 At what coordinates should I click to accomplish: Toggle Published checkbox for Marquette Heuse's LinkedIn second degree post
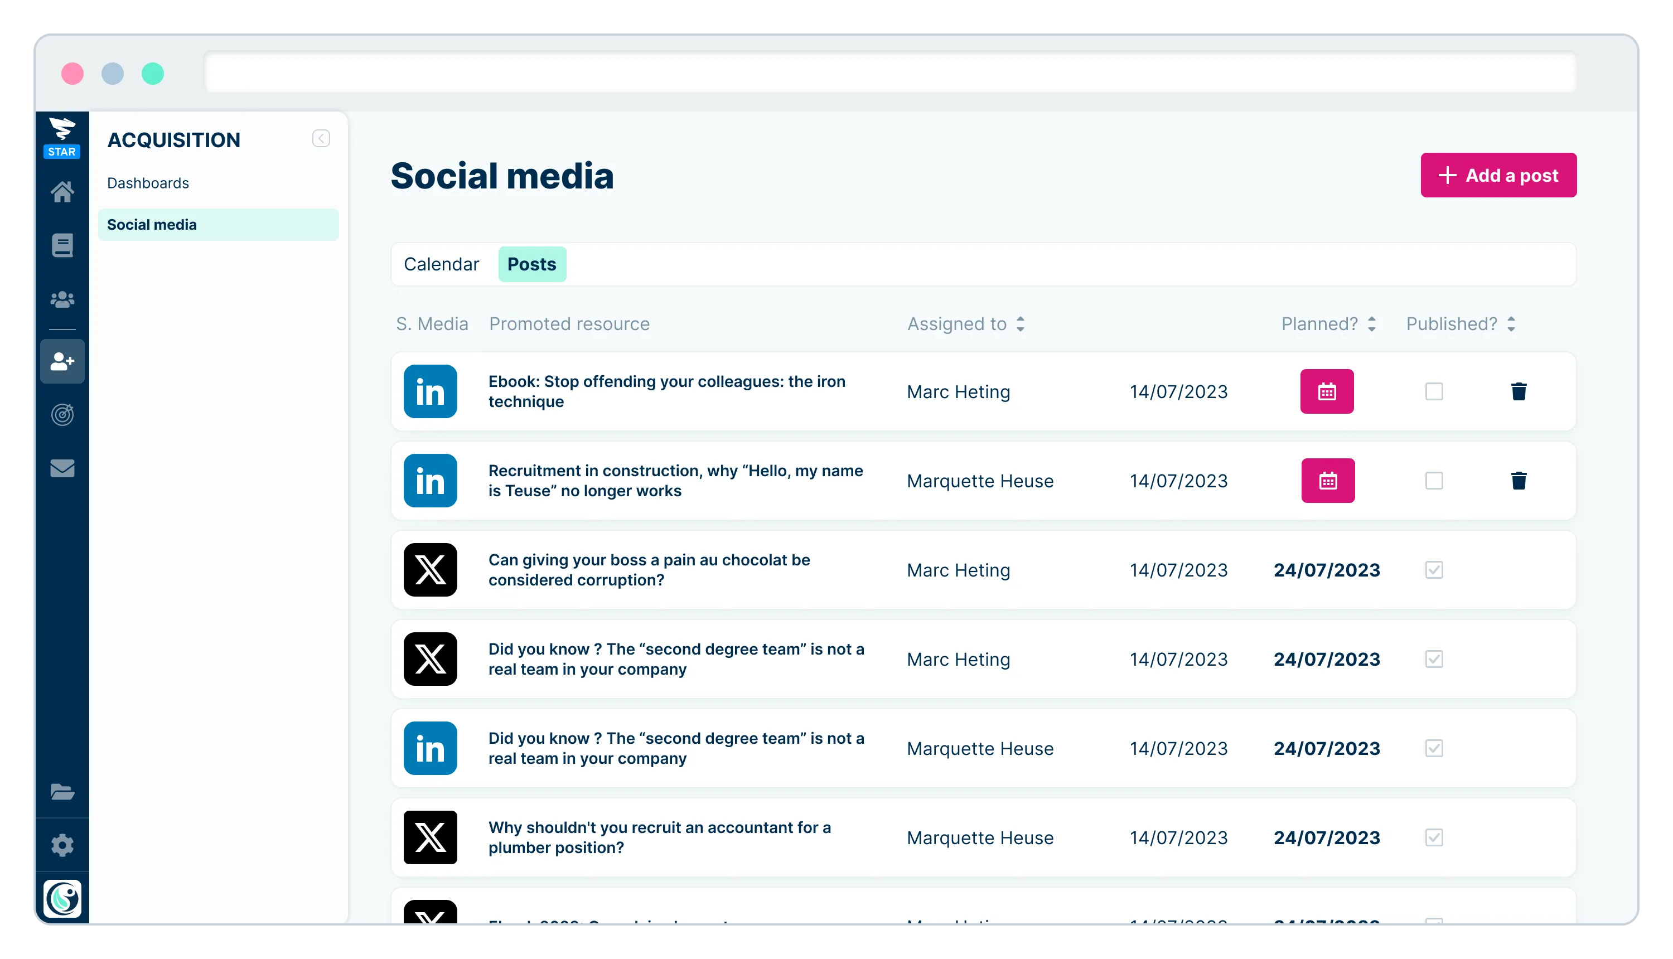[1434, 748]
